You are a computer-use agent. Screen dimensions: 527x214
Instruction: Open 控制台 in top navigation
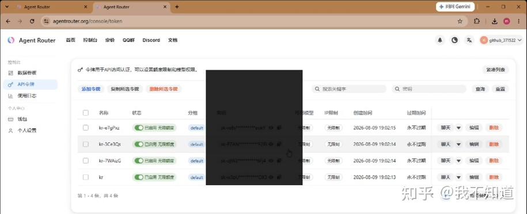pos(90,40)
